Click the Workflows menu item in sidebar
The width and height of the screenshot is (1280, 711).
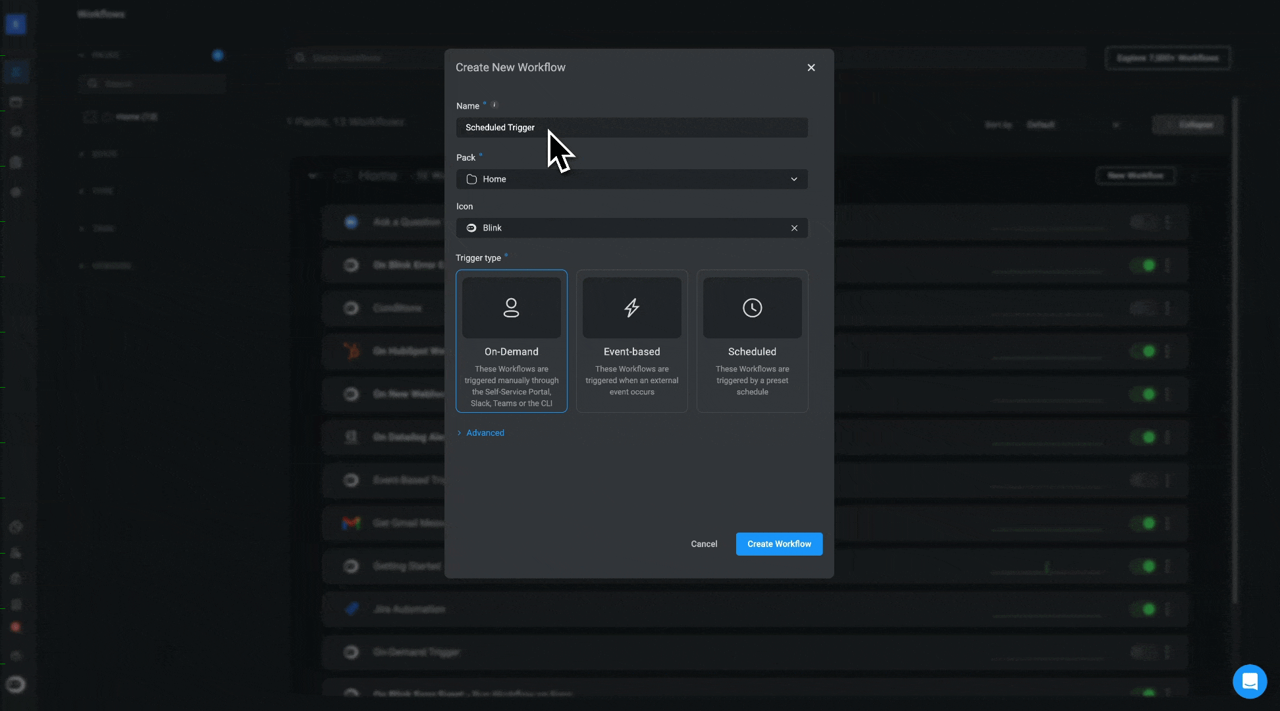point(16,71)
